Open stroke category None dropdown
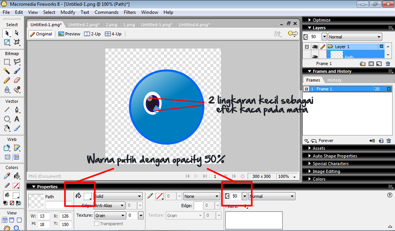The width and height of the screenshot is (395, 231). (201, 196)
